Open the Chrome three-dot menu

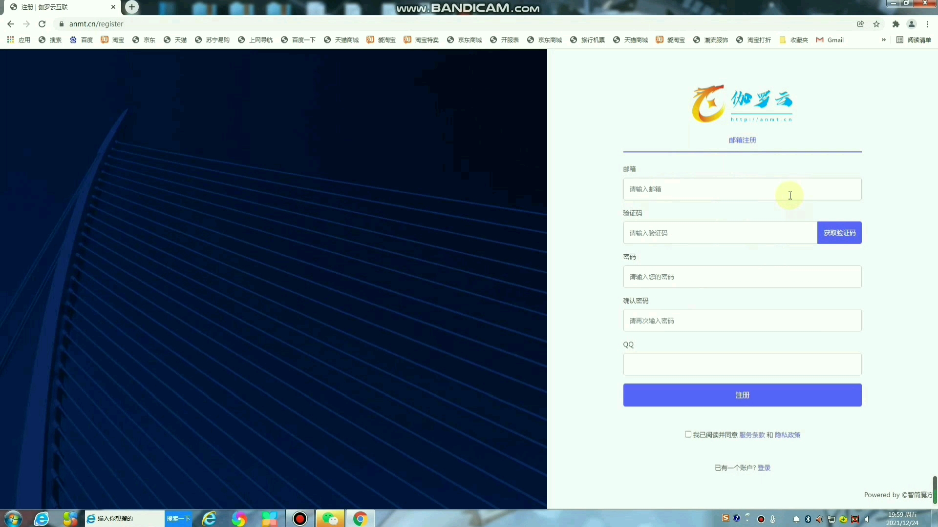928,24
